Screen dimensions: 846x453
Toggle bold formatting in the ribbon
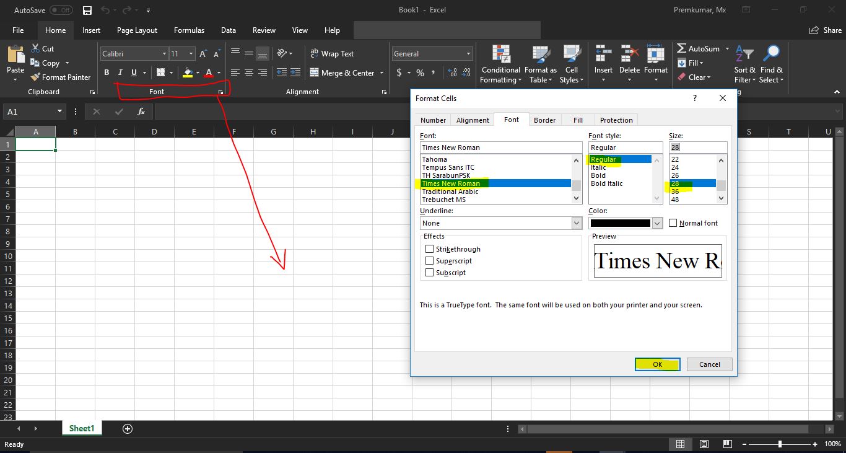pos(106,73)
